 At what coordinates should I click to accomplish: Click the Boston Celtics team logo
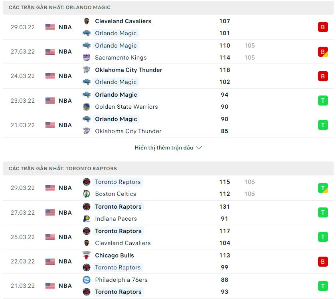(x=87, y=194)
